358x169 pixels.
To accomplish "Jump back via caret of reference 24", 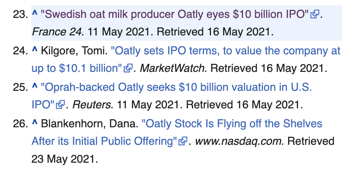I will (x=34, y=49).
